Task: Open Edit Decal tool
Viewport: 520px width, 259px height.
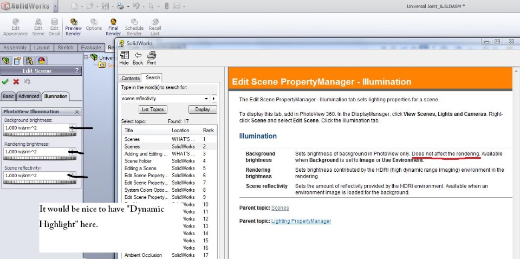Action: 54,27
